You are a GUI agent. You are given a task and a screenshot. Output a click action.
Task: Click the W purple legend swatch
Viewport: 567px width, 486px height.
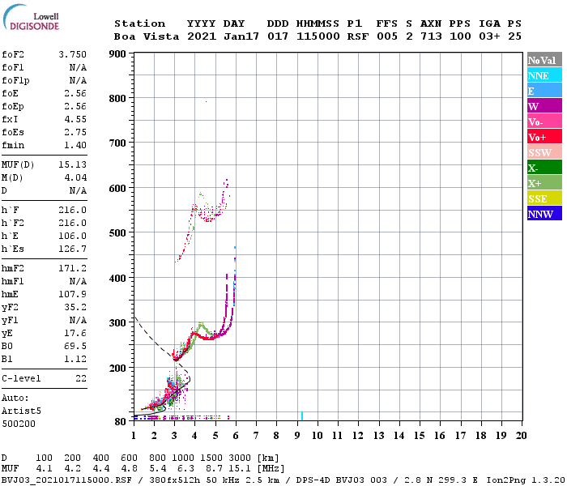pyautogui.click(x=544, y=106)
